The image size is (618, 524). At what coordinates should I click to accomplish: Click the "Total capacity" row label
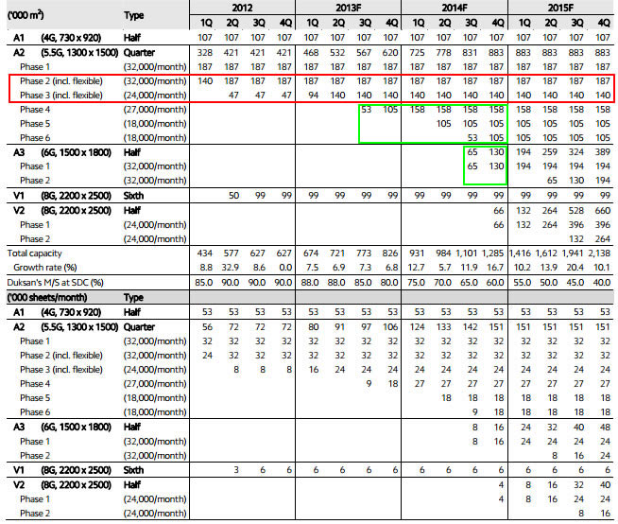(35, 253)
